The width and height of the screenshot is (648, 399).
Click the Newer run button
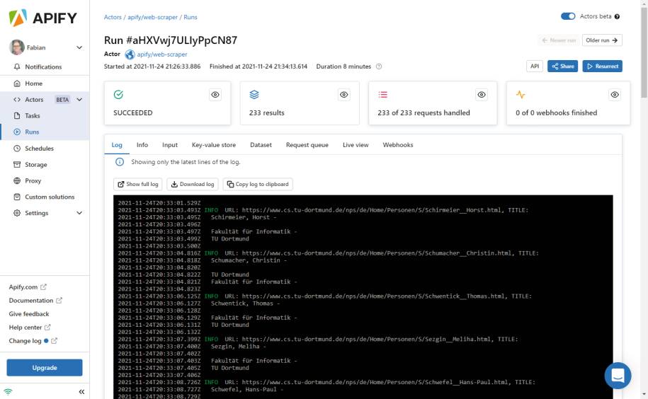[559, 40]
